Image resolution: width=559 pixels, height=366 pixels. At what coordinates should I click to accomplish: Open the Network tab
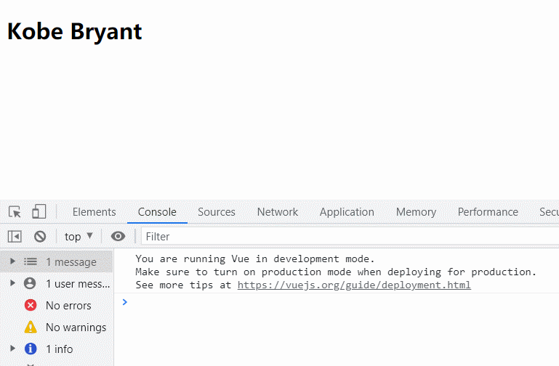click(x=278, y=212)
